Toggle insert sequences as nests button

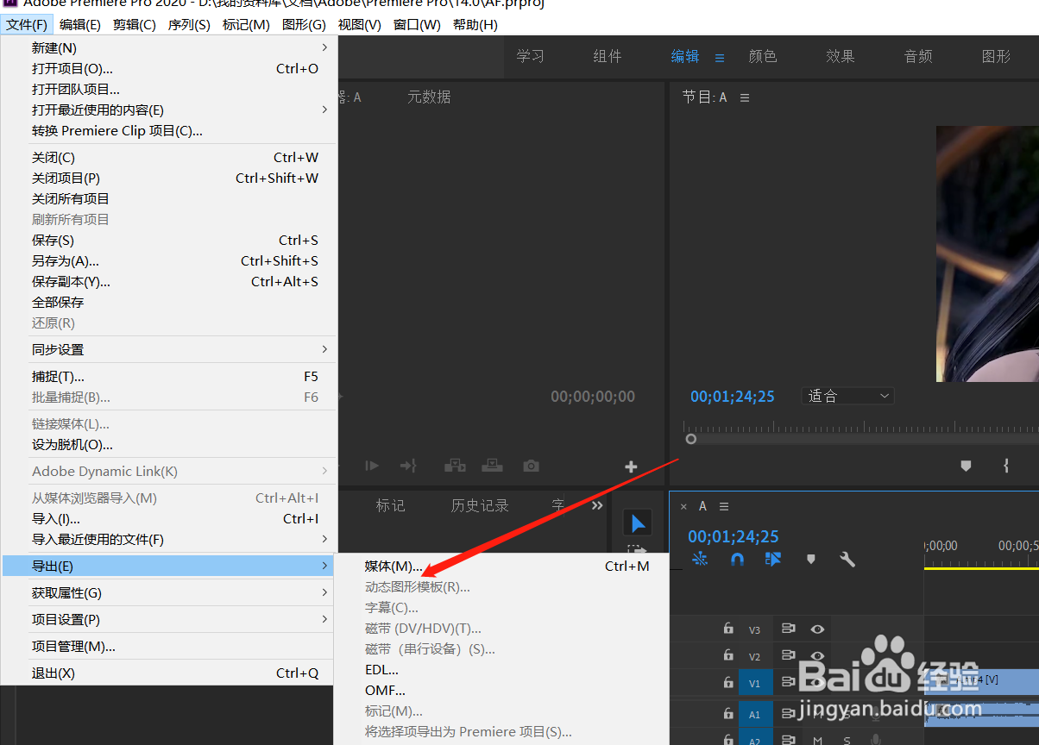point(700,559)
